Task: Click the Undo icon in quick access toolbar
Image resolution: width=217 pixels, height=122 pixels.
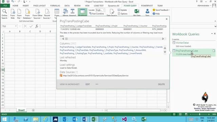Action: (13, 1)
